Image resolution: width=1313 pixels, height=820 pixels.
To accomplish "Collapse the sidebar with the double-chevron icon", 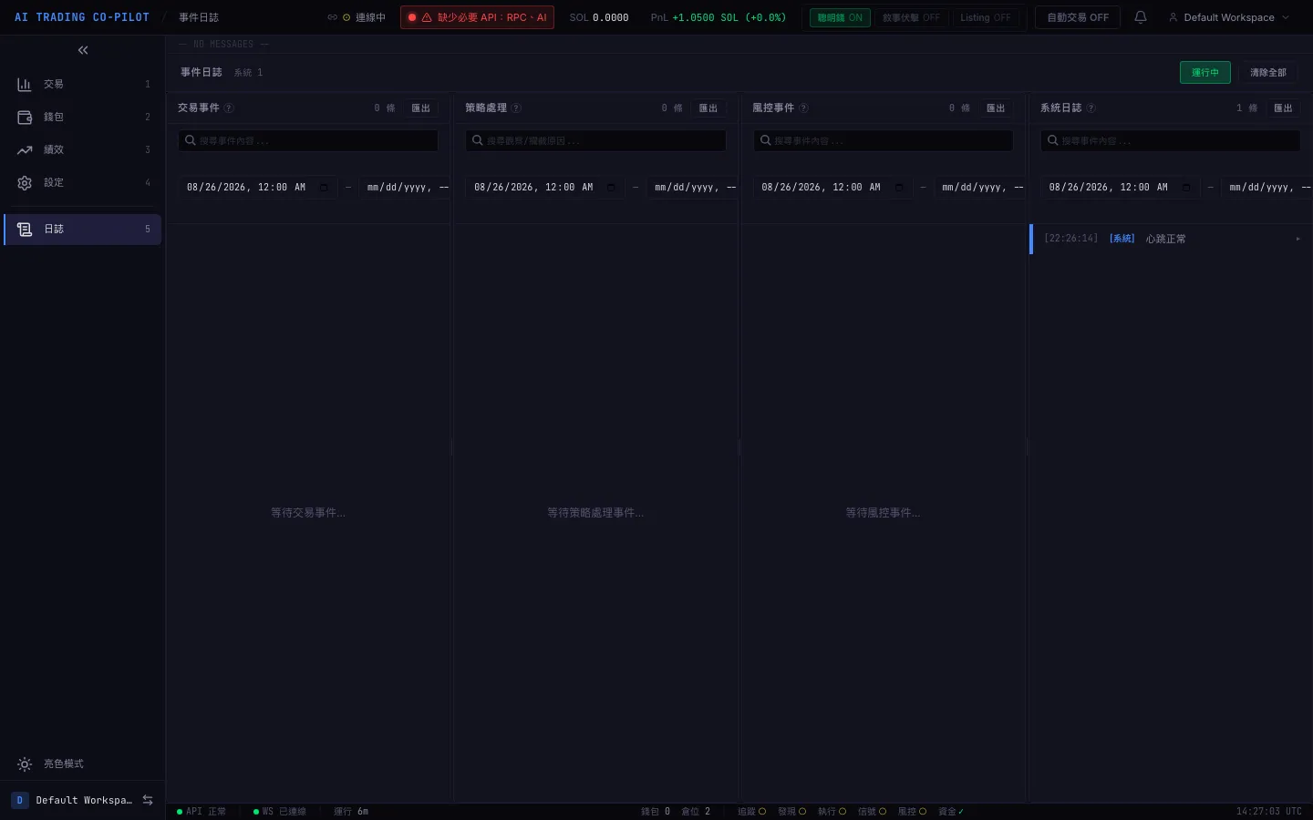I will coord(83,50).
